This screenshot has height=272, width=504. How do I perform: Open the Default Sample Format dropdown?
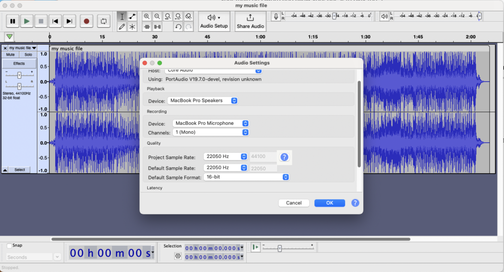(246, 177)
